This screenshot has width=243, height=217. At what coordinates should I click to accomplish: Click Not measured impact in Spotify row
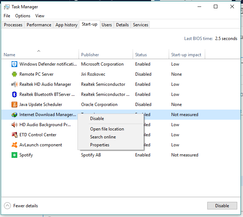click(x=185, y=155)
